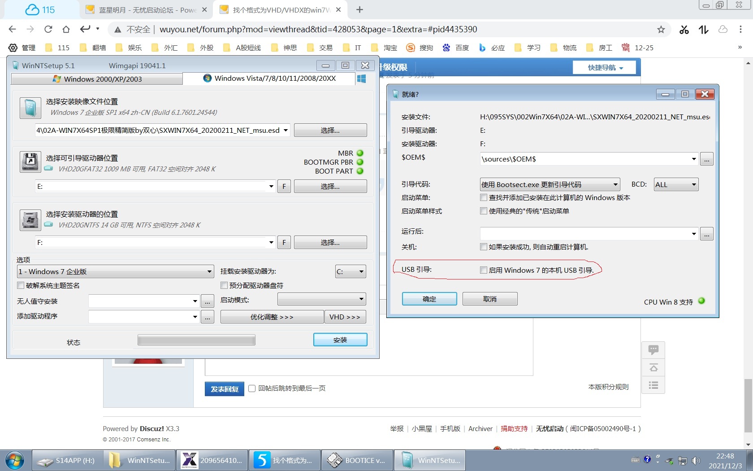Expand the install drive F: dropdown
Image resolution: width=753 pixels, height=471 pixels.
(271, 242)
